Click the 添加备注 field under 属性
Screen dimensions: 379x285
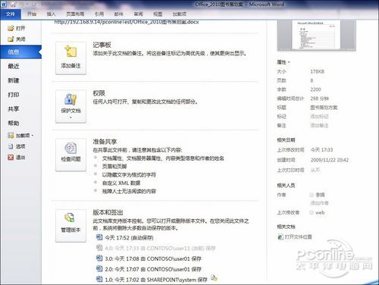pos(319,125)
